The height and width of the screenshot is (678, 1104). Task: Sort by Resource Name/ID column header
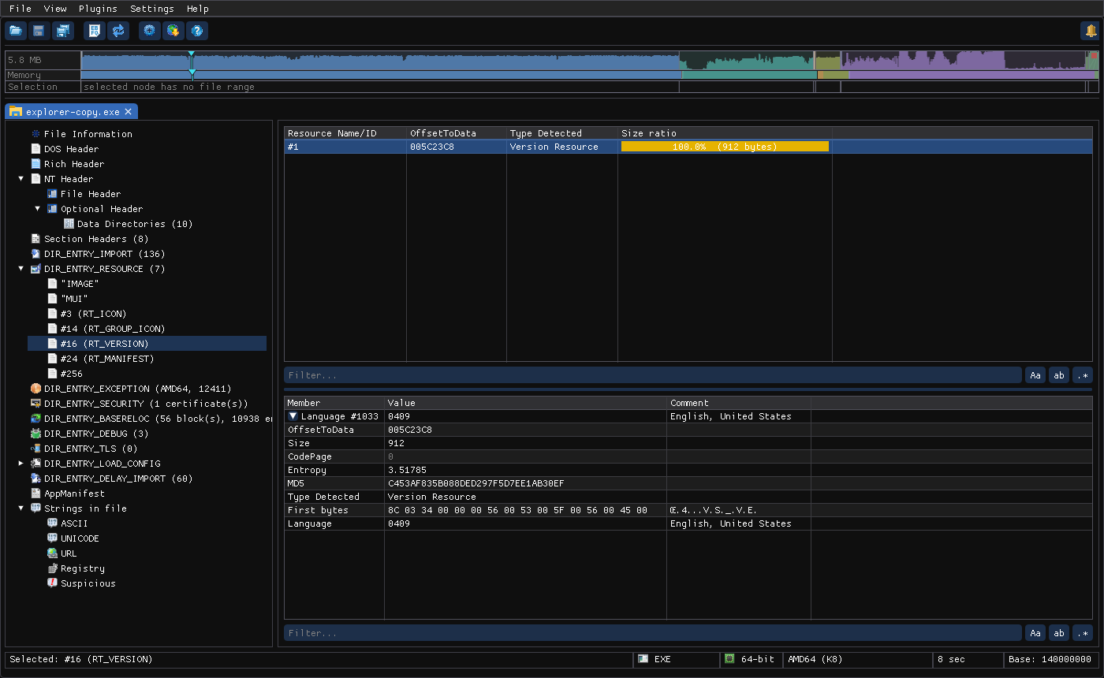click(345, 133)
